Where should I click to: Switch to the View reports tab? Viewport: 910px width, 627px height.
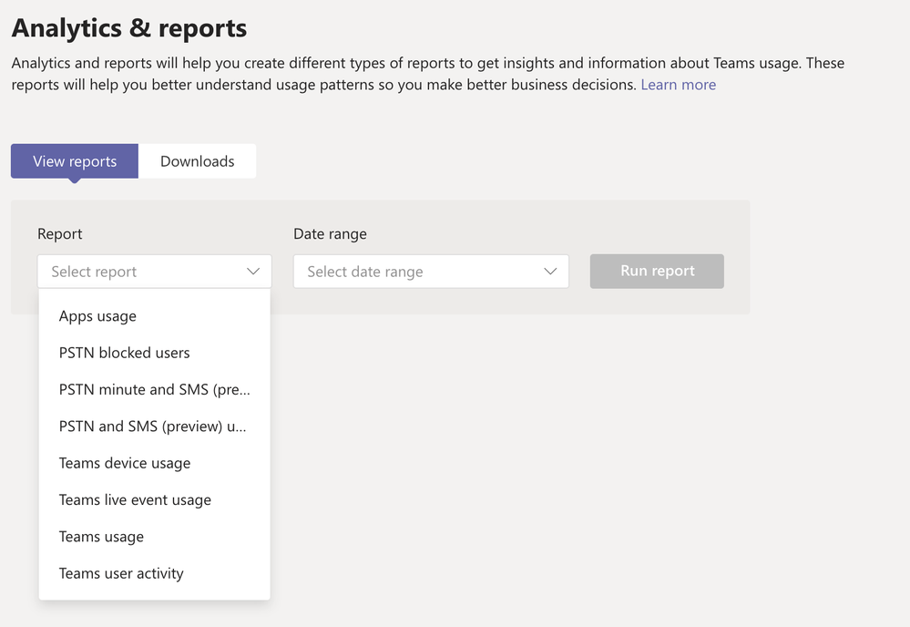[75, 161]
